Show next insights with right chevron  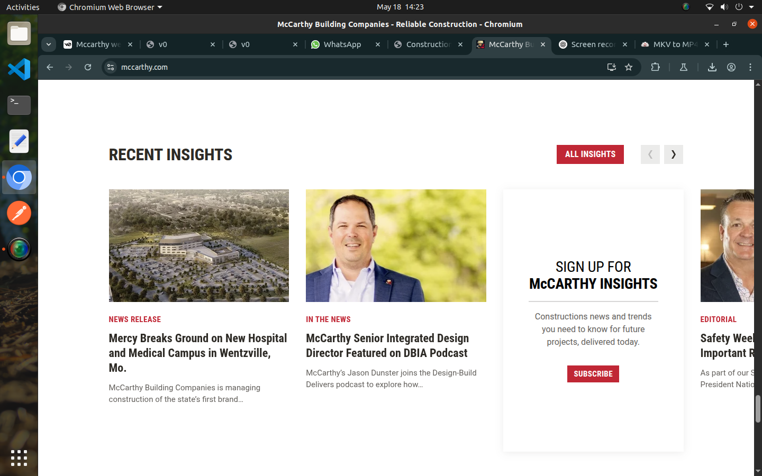pos(674,154)
